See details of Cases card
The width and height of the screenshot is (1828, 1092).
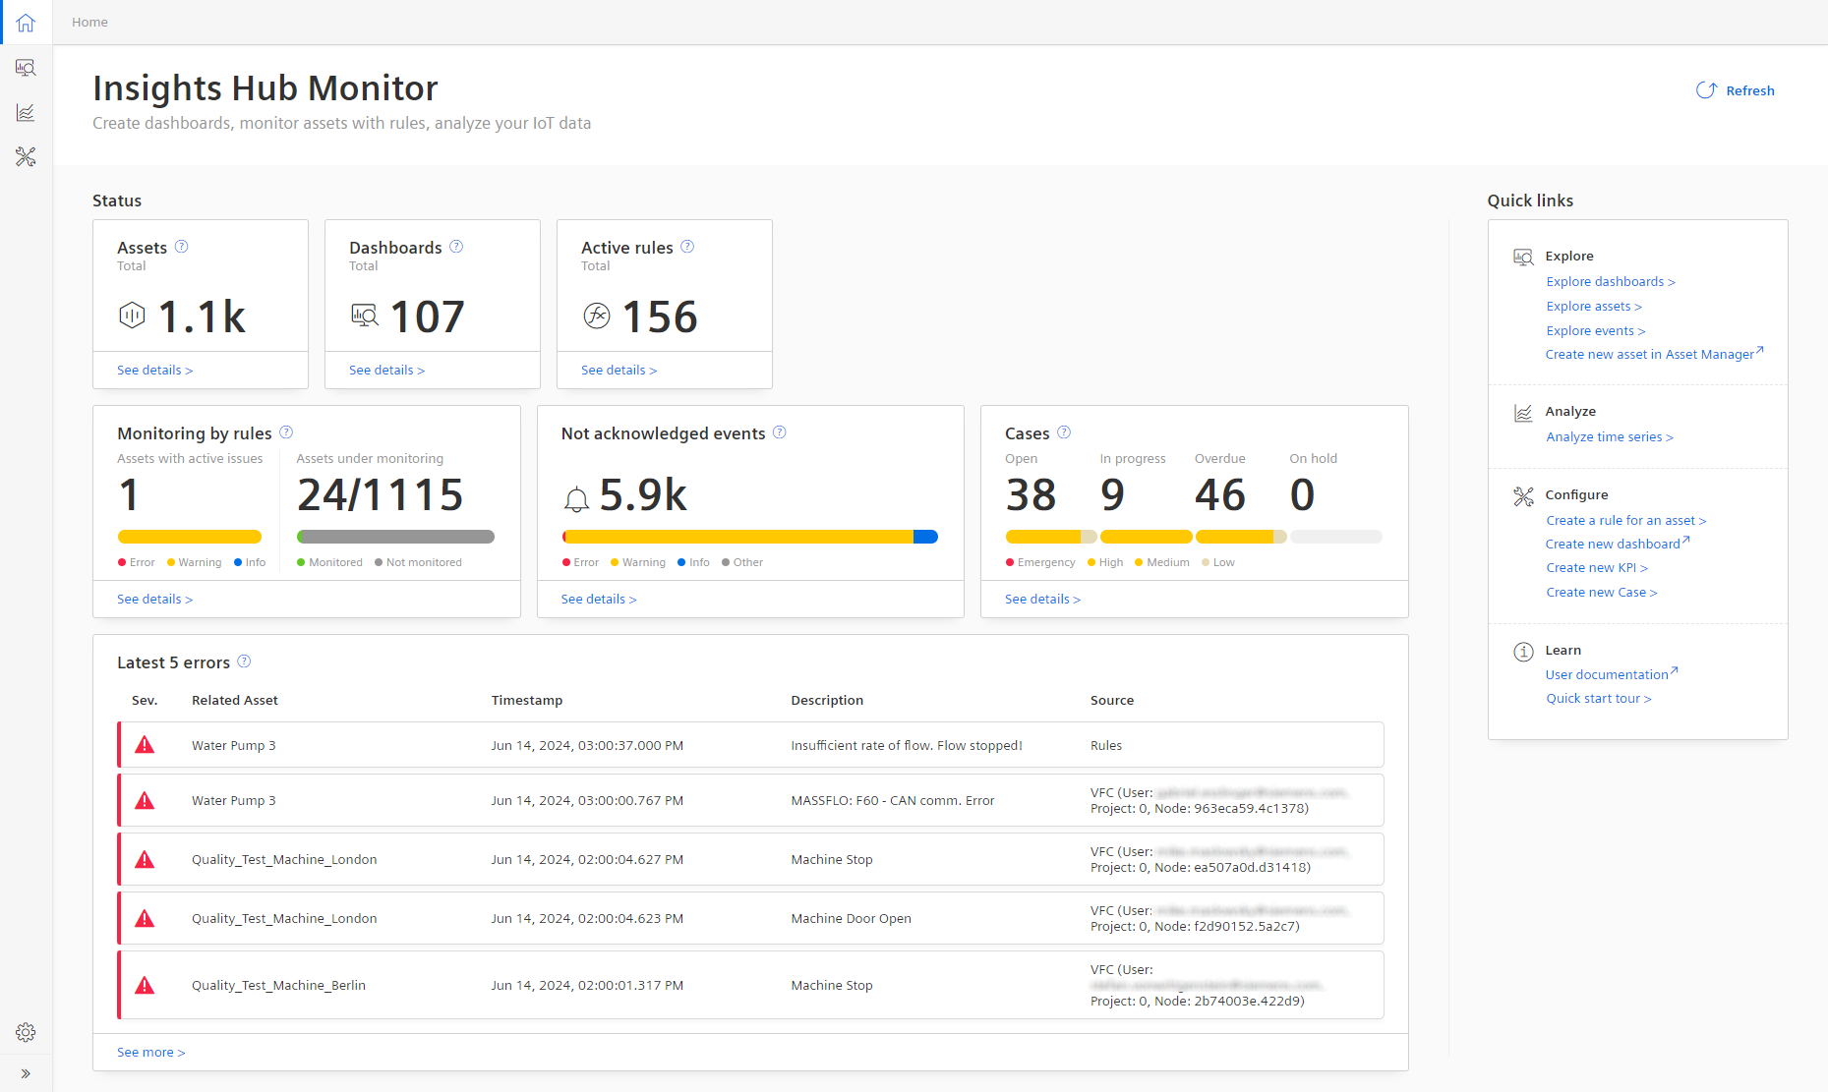pos(1042,600)
